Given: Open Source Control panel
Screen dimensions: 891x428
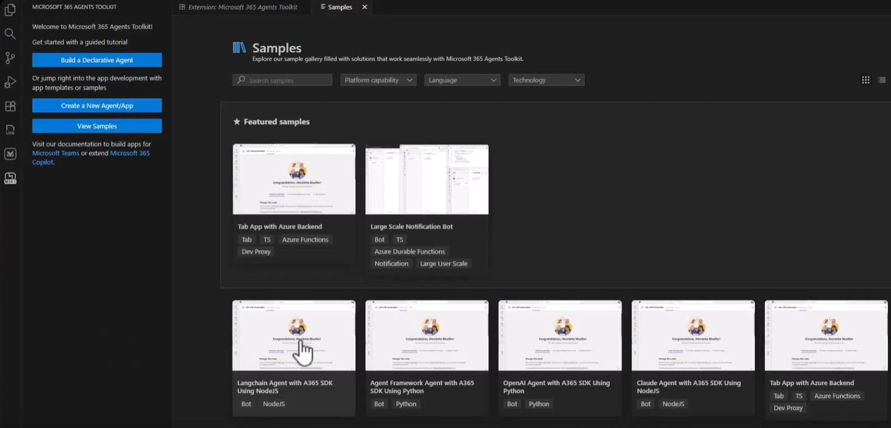Looking at the screenshot, I should (10, 58).
